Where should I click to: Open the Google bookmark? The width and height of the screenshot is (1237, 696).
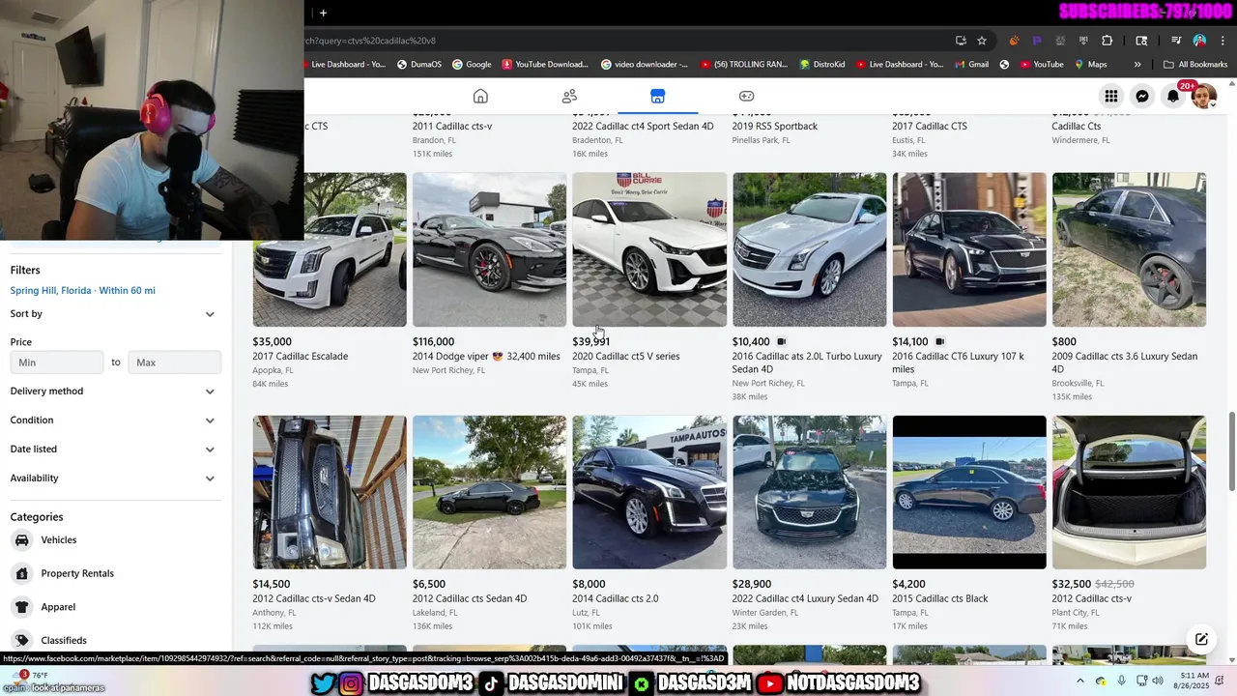472,65
